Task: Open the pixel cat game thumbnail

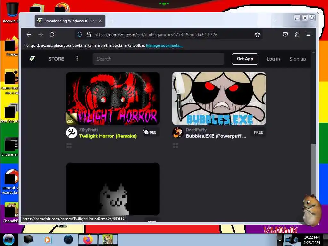Action: [113, 189]
